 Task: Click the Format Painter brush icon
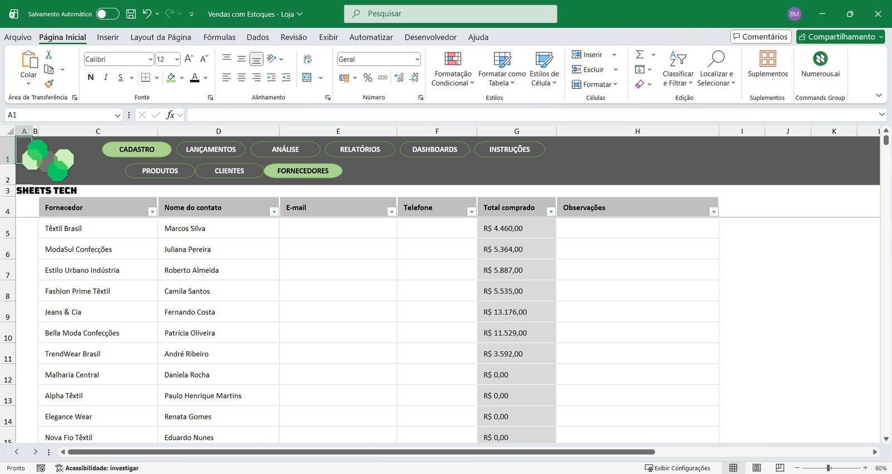pyautogui.click(x=49, y=84)
